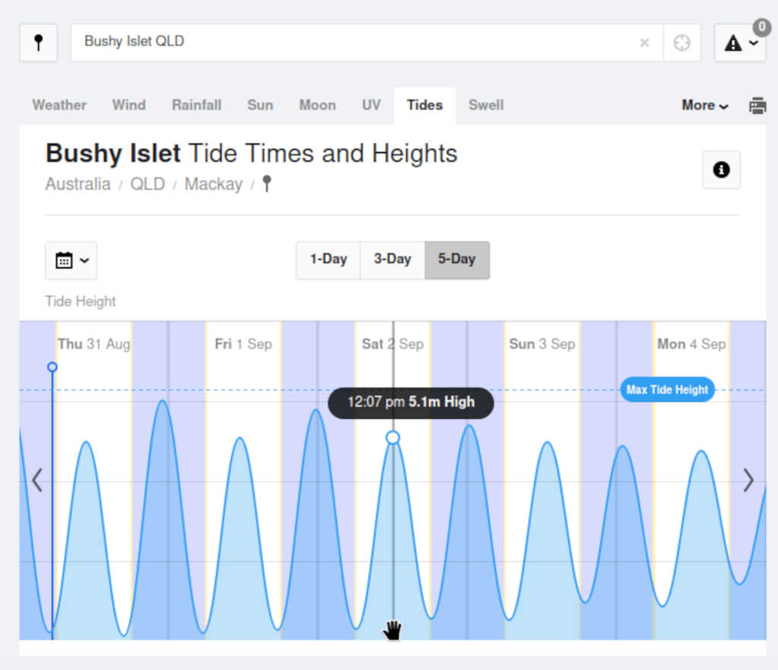Switch to the Moon tab
Image resolution: width=778 pixels, height=670 pixels.
click(317, 106)
